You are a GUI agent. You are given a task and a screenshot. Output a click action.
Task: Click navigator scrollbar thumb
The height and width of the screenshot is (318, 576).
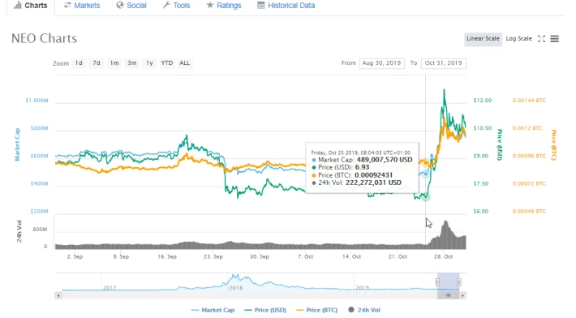pyautogui.click(x=448, y=295)
